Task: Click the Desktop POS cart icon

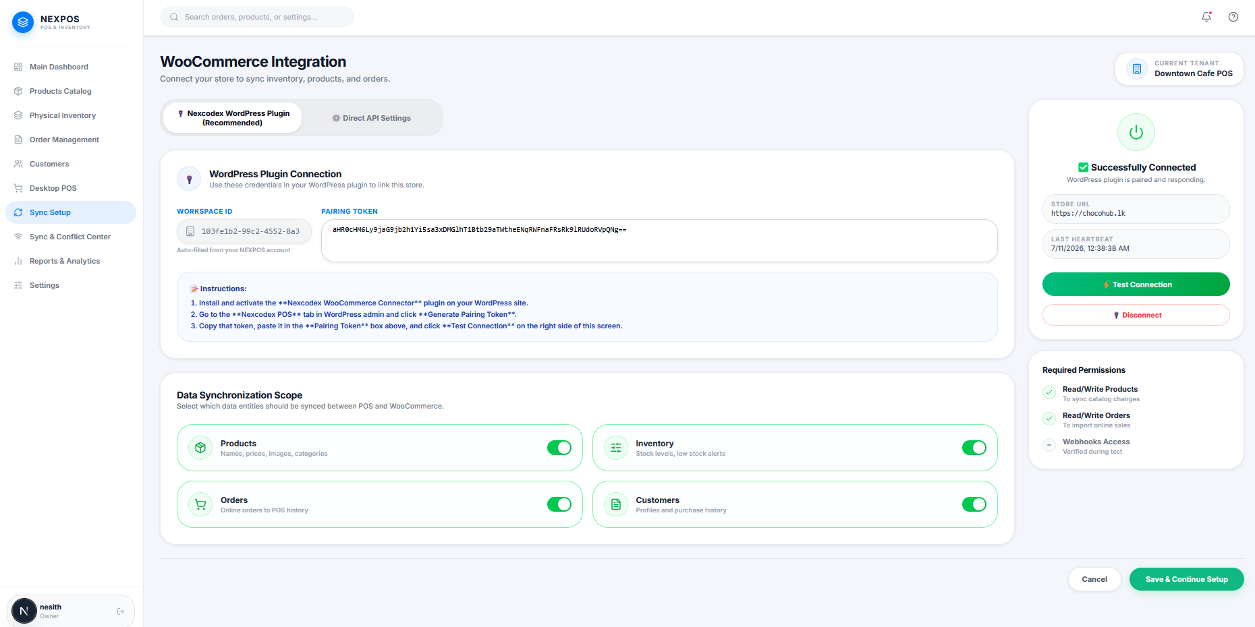Action: click(18, 188)
